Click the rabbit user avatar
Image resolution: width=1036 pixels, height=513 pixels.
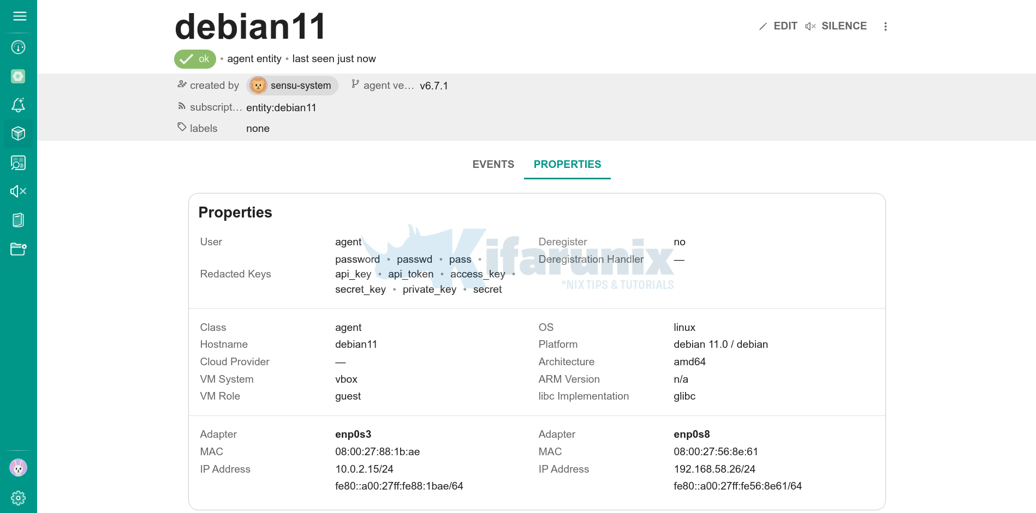[19, 467]
